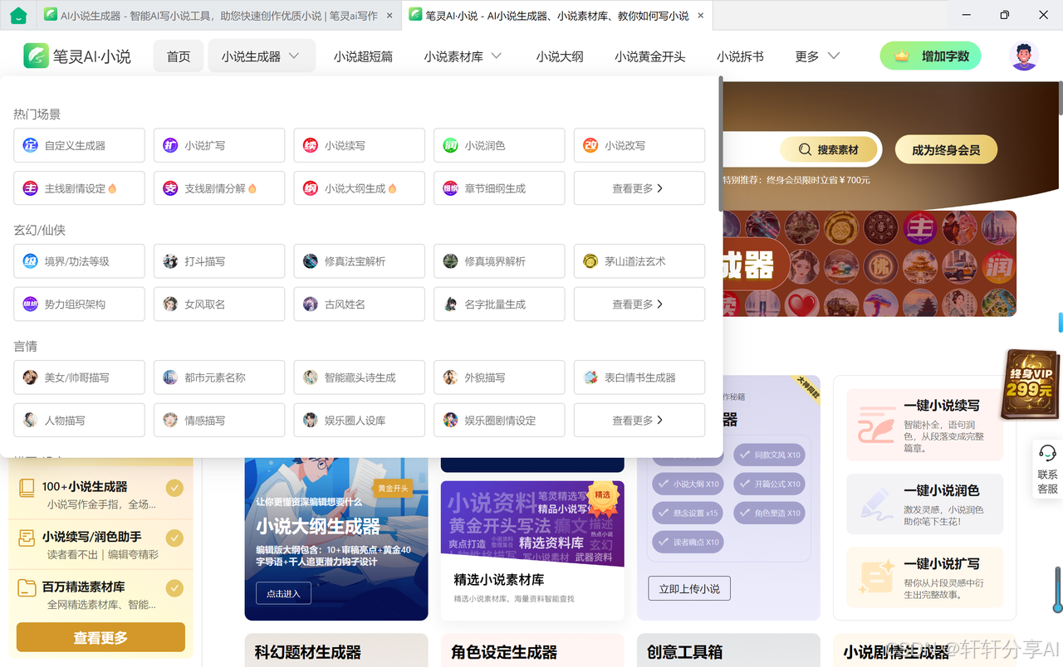Open the 一键小说润色 card
1063x667 pixels.
click(x=924, y=504)
